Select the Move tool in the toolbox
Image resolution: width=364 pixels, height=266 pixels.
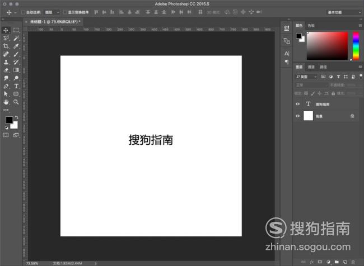(x=6, y=30)
